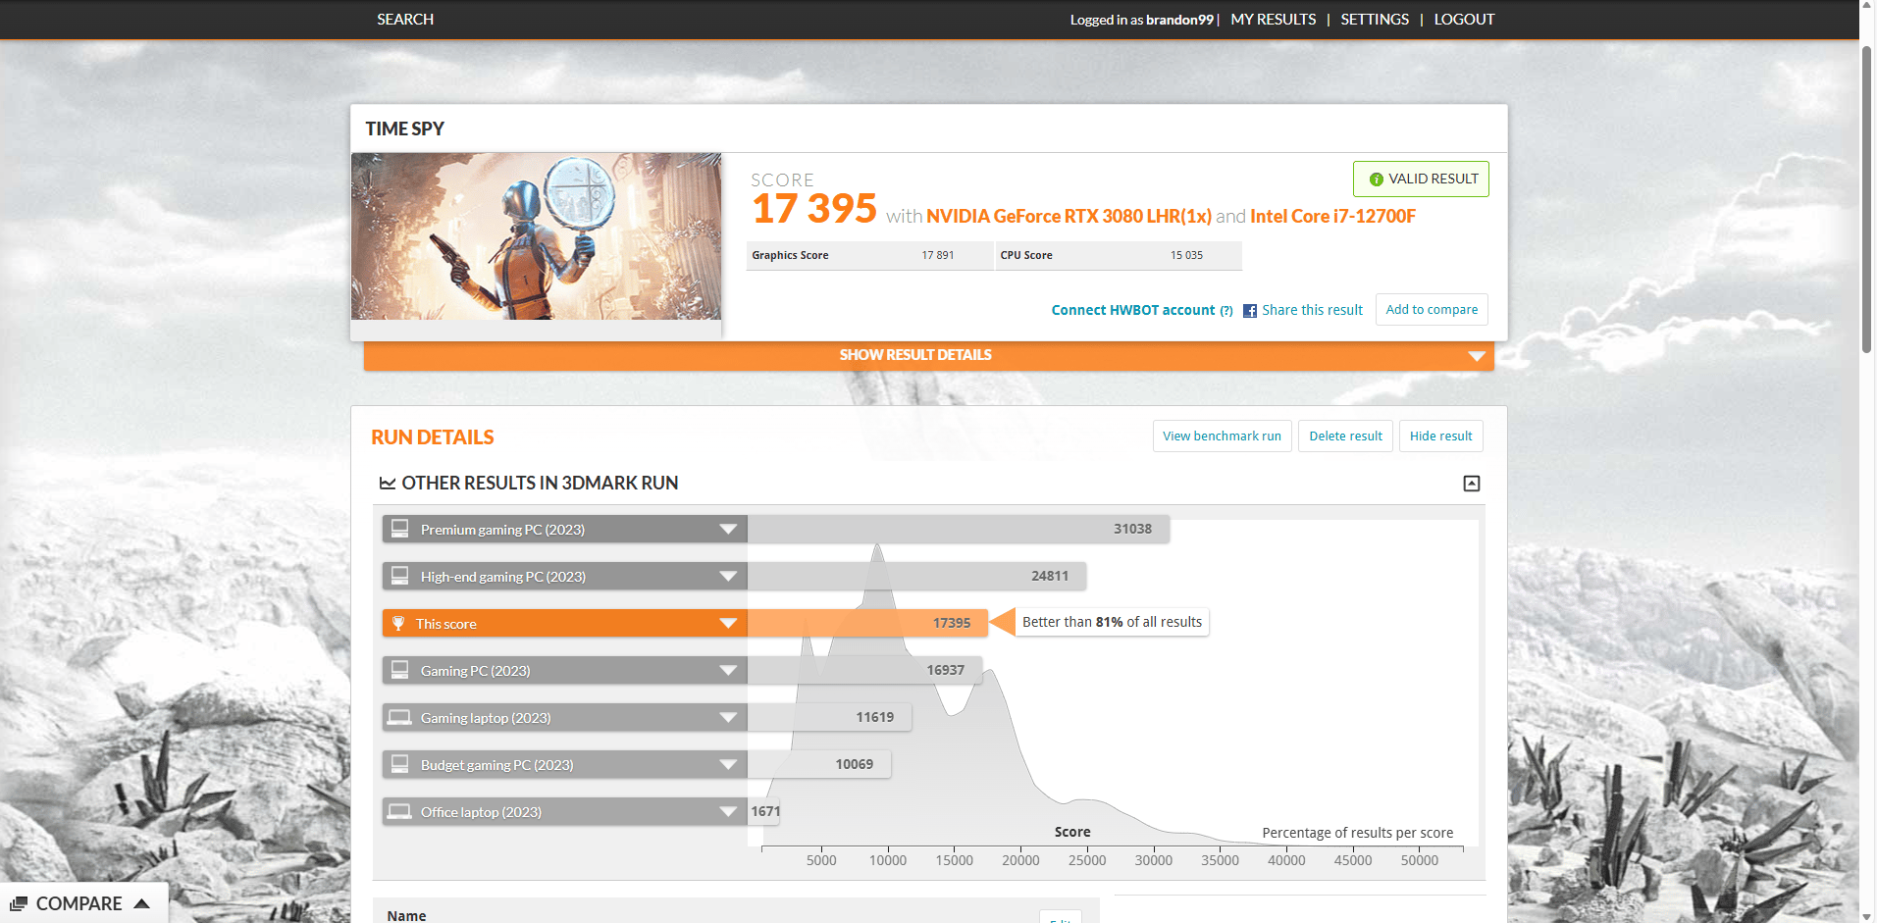Click the brandon99 username
Viewport: 1877px width, 923px height.
click(1179, 20)
